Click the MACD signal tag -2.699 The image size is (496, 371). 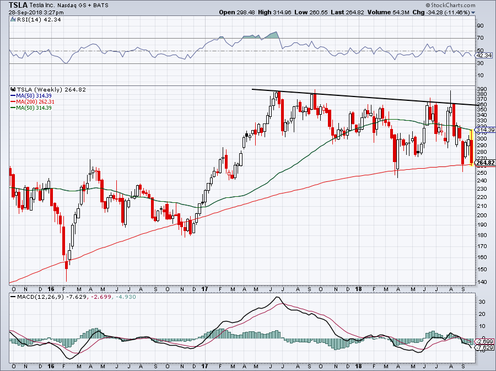click(485, 342)
